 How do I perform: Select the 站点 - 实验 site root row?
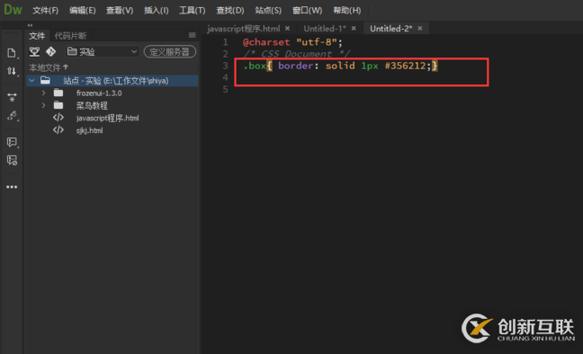112,81
